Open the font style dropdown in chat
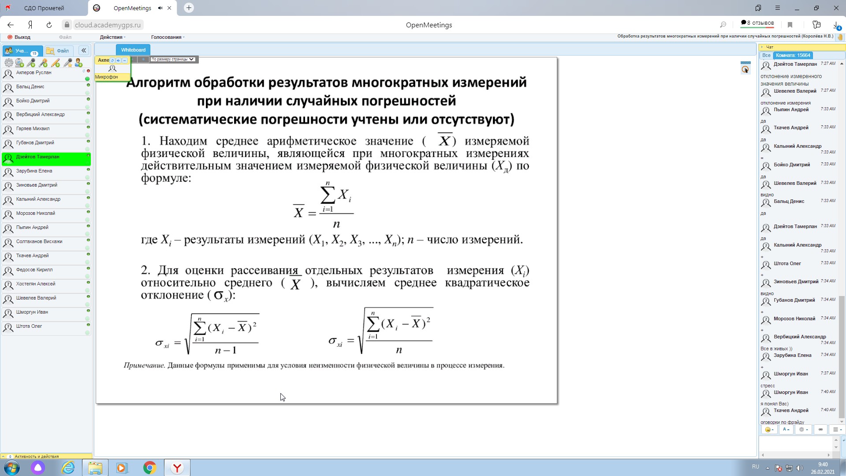846x476 pixels. click(786, 429)
